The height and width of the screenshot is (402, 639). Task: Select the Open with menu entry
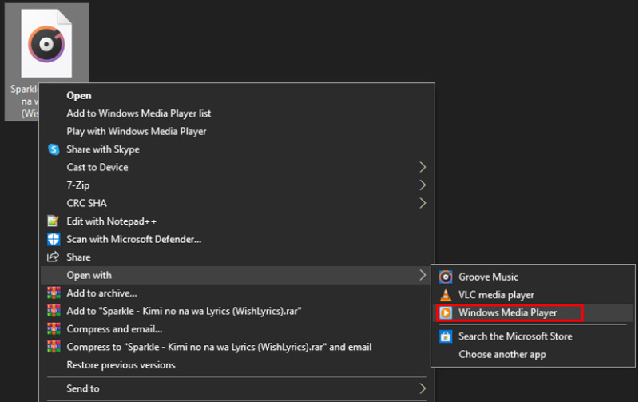pyautogui.click(x=237, y=275)
